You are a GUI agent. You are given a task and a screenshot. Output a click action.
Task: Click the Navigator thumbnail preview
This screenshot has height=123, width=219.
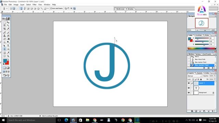[202, 23]
